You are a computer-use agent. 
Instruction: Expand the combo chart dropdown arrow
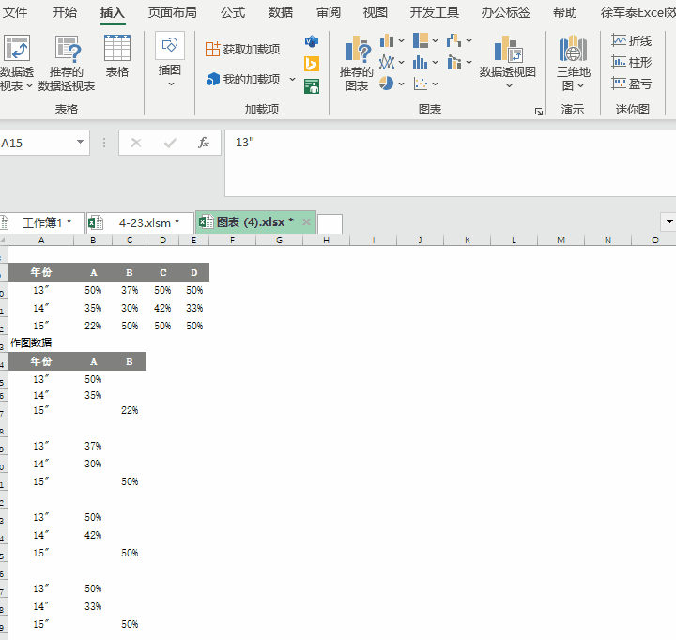point(469,63)
